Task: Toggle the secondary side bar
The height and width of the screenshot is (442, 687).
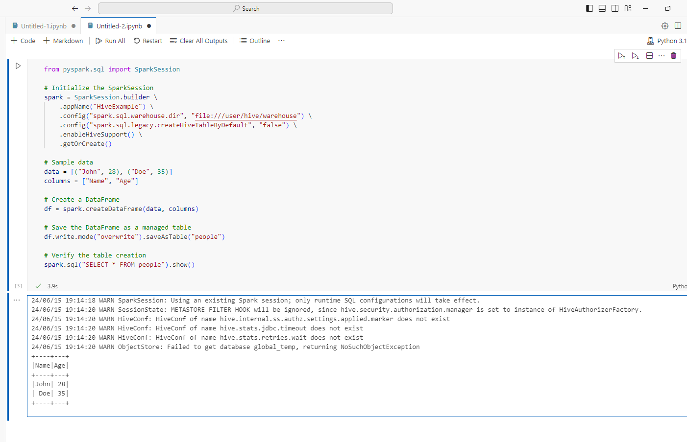Action: 615,8
